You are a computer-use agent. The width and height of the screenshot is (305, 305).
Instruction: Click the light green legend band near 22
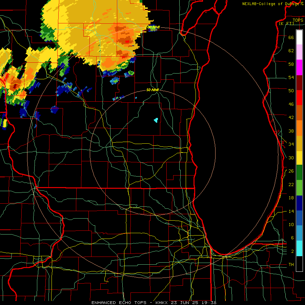tap(299, 188)
